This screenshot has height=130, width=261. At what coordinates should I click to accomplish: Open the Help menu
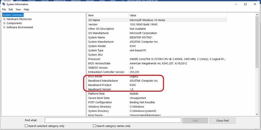[x=26, y=9]
